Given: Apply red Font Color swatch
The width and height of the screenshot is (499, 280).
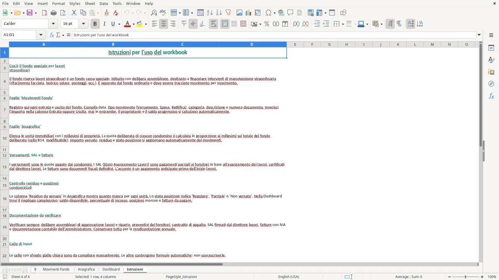Looking at the screenshot, I should click(x=127, y=24).
